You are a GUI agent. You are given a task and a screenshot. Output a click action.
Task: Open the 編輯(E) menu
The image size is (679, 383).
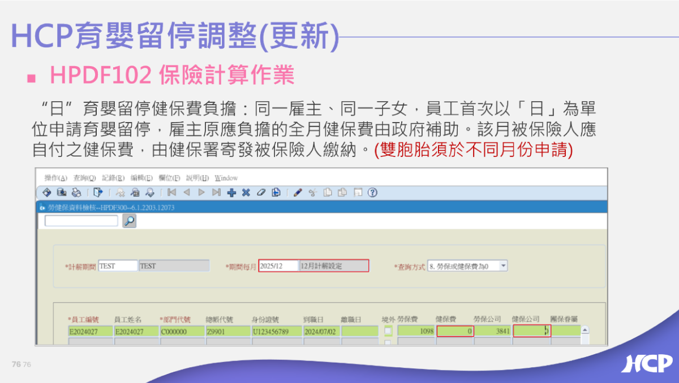click(141, 178)
